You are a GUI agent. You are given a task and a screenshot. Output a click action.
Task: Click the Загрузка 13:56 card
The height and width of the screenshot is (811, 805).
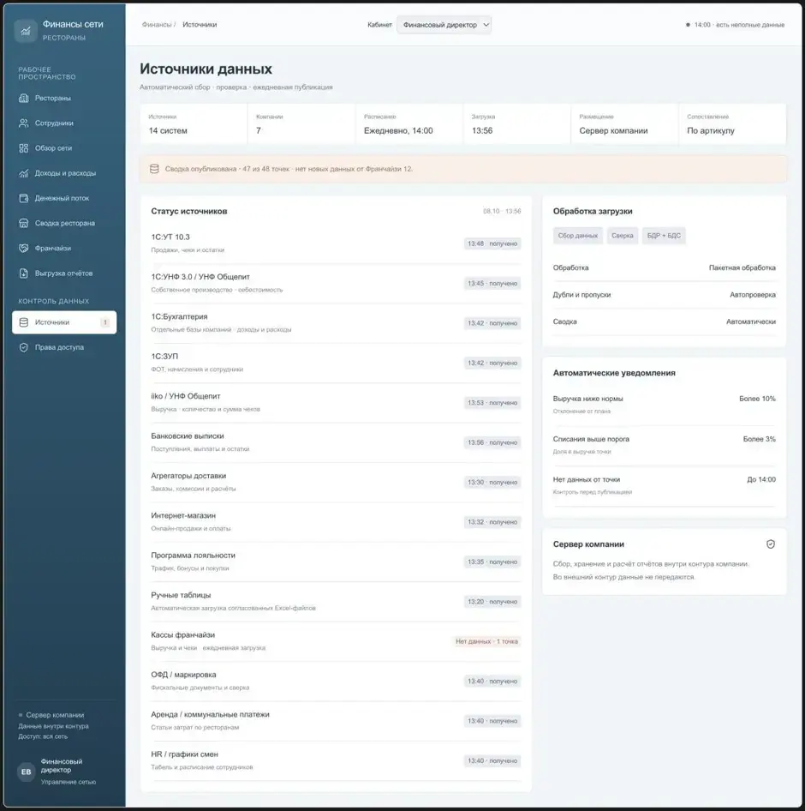tap(516, 124)
